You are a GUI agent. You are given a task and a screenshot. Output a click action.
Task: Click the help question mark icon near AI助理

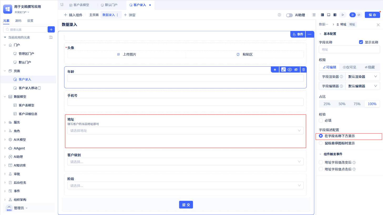[x=279, y=15]
